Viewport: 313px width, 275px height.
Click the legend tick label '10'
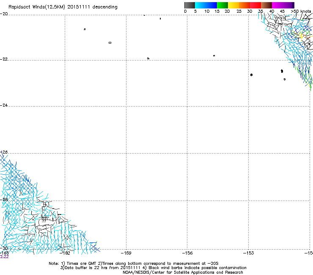[x=207, y=11]
